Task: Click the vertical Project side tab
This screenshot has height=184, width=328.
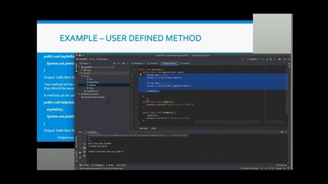Action: coord(76,67)
